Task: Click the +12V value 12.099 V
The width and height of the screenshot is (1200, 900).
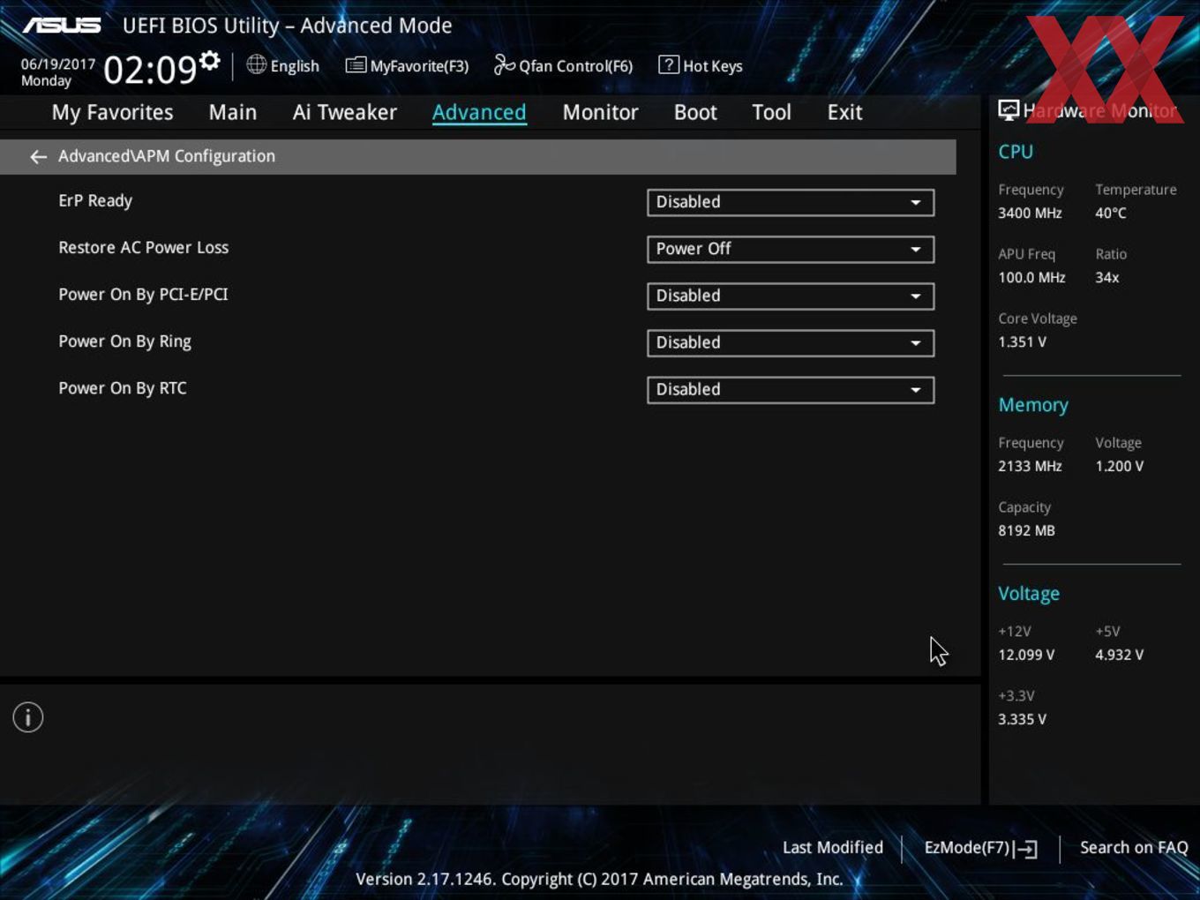Action: [x=1026, y=655]
